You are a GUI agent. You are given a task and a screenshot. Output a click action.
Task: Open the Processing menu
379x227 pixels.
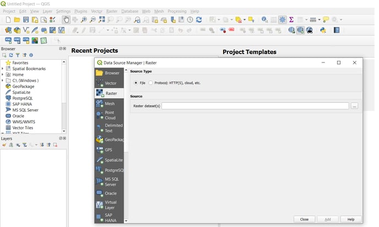177,11
